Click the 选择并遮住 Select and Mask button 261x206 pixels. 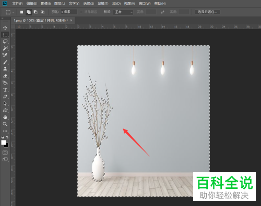point(208,12)
